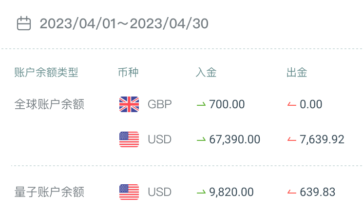This screenshot has width=363, height=214.
Task: Click green deposit arrow next to 67,390.00
Action: [x=201, y=139]
